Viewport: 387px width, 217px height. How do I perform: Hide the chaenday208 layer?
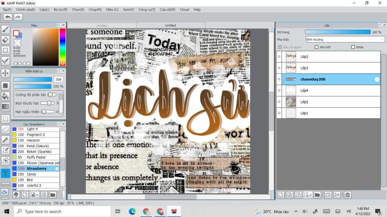pyautogui.click(x=279, y=79)
